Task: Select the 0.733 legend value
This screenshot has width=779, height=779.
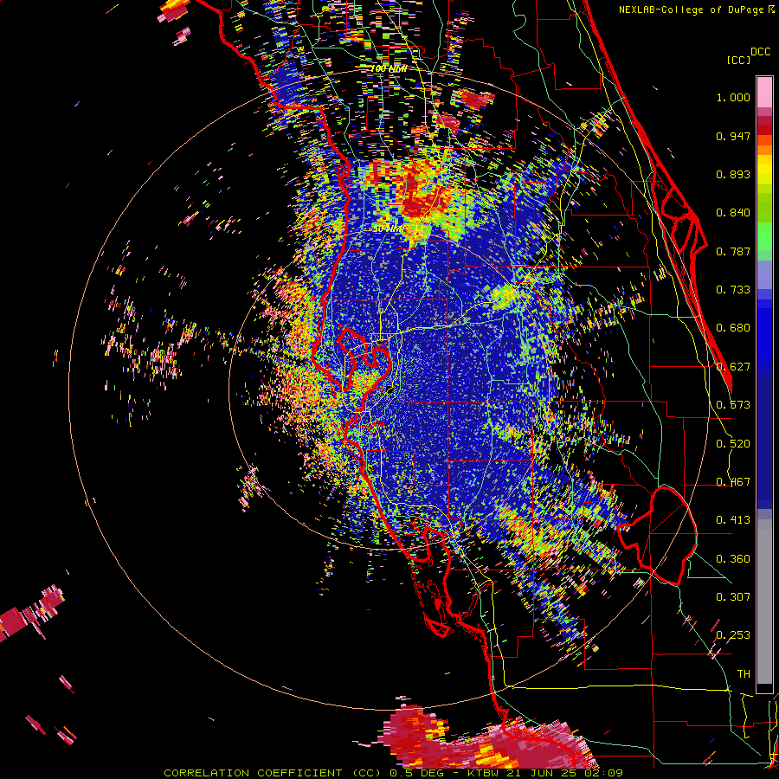Action: [x=733, y=290]
